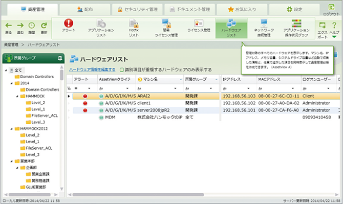Click IP address 192.168.56.102 cell
Viewport: 343px width, 204px height.
tap(239, 103)
